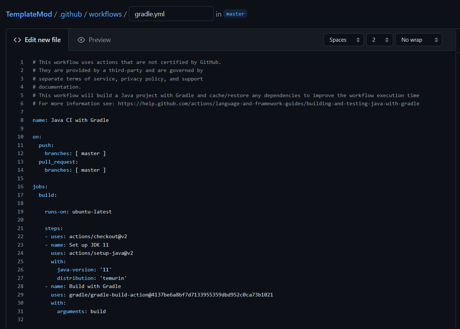Click line number 32 in the gutter
This screenshot has width=460, height=329.
20,320
